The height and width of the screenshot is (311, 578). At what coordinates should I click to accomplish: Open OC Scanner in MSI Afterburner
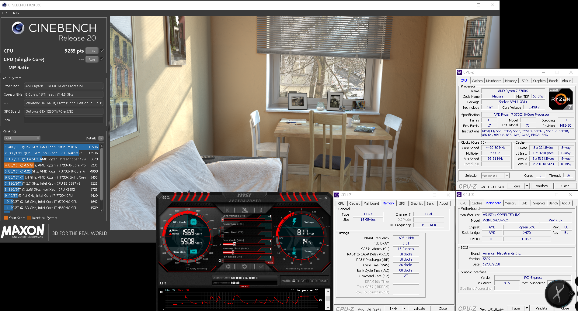(166, 198)
